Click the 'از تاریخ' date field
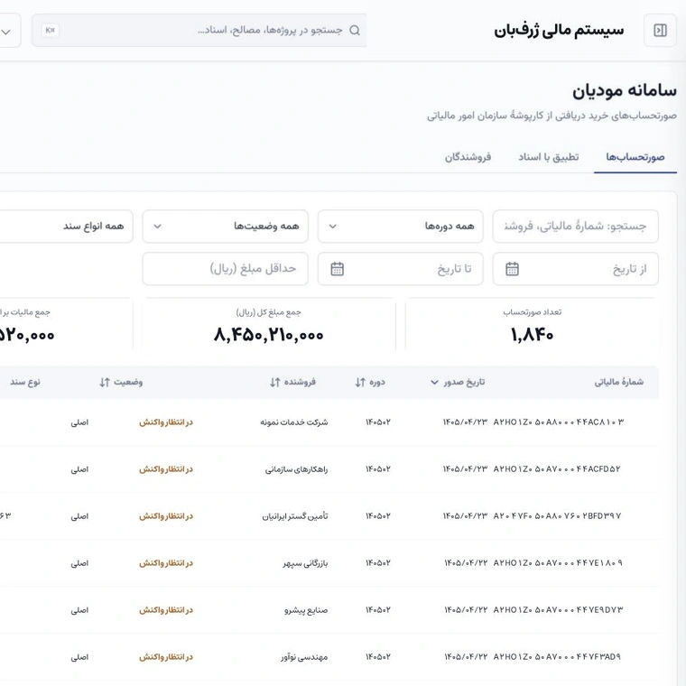Image resolution: width=686 pixels, height=686 pixels. tap(575, 269)
